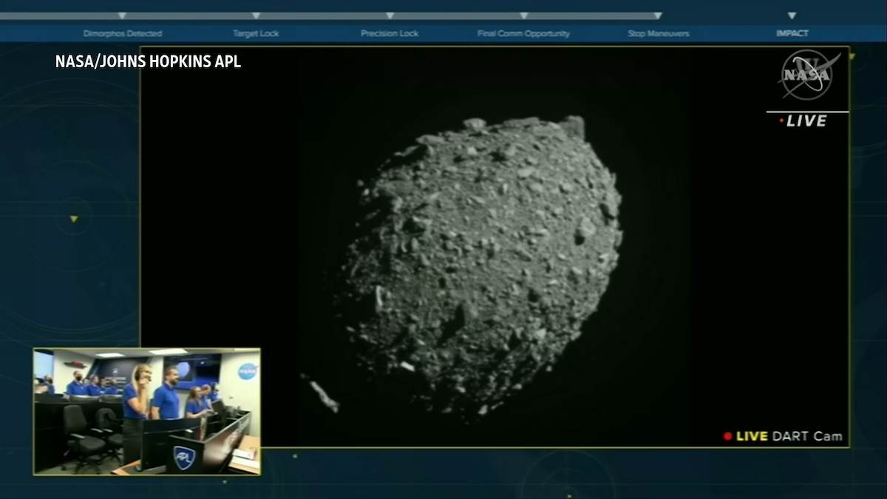Switch to the IMPACT stage tab

click(x=792, y=33)
